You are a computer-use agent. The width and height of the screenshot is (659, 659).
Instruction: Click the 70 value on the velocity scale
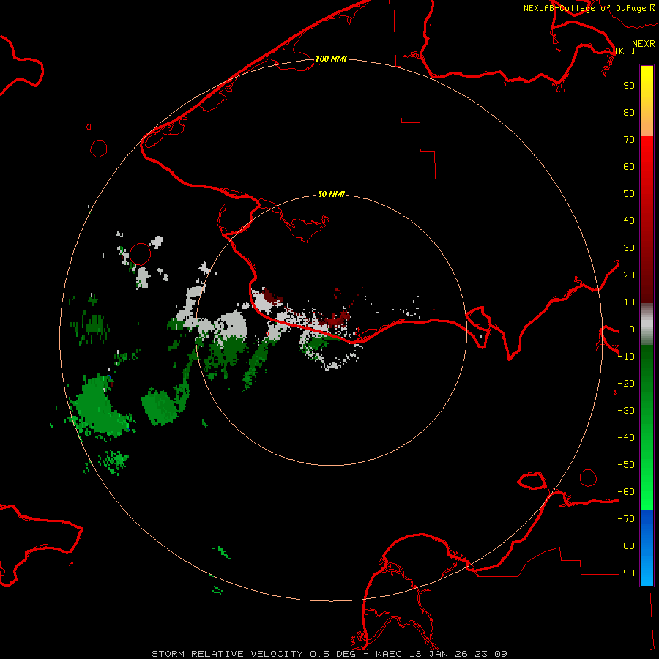629,140
